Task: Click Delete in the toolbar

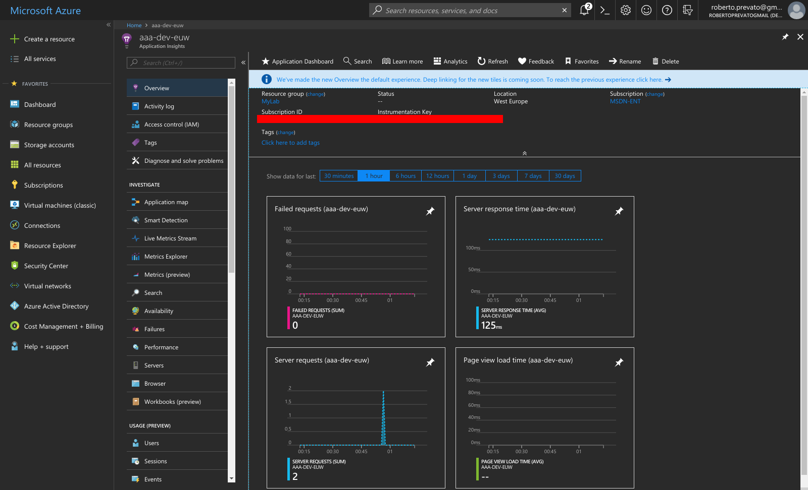Action: (x=666, y=62)
